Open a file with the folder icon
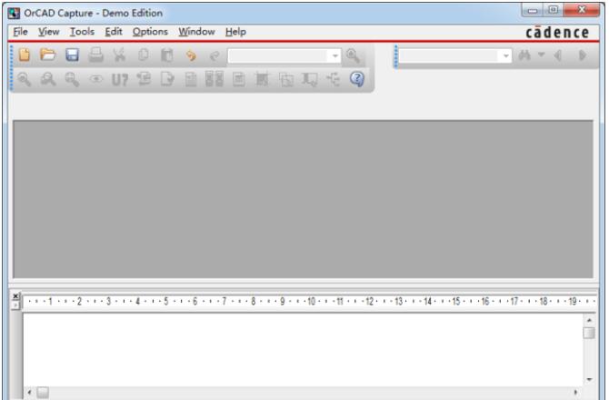609x400 pixels. [48, 55]
